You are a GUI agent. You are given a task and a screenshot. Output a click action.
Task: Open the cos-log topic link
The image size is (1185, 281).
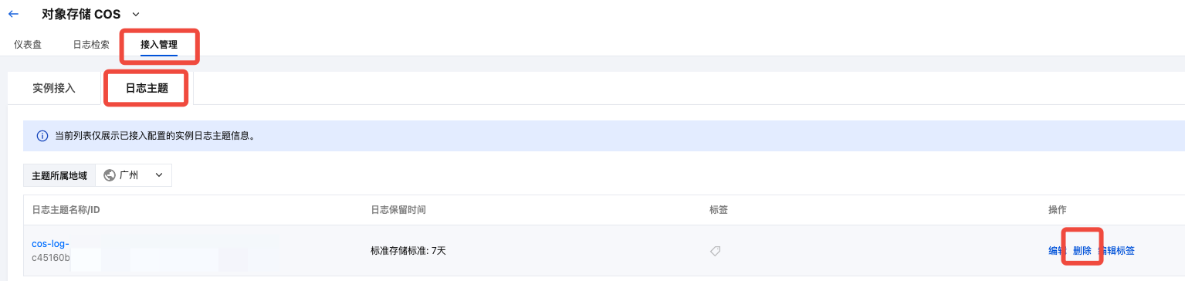[x=50, y=244]
